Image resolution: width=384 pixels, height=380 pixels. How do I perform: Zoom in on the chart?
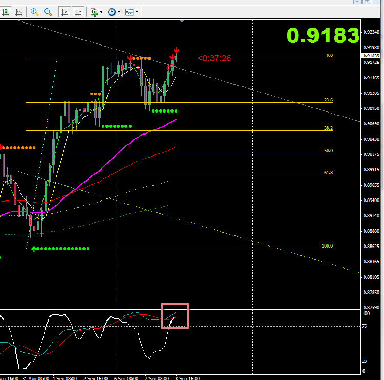(34, 12)
